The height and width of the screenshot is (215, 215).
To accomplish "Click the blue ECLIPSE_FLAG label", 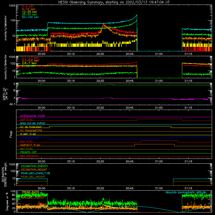I will pyautogui.click(x=29, y=138).
